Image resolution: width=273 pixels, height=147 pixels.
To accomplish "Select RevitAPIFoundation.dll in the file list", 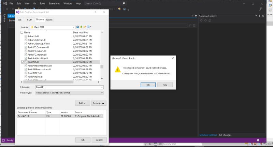I will [39, 70].
